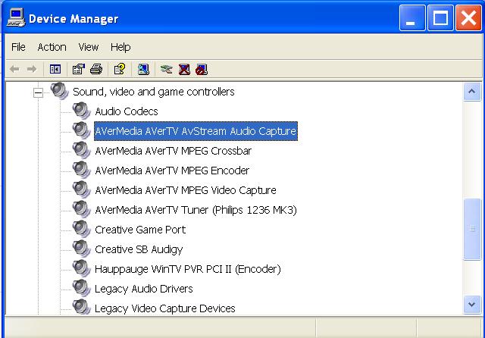Click the Disable device toolbar icon

click(202, 69)
